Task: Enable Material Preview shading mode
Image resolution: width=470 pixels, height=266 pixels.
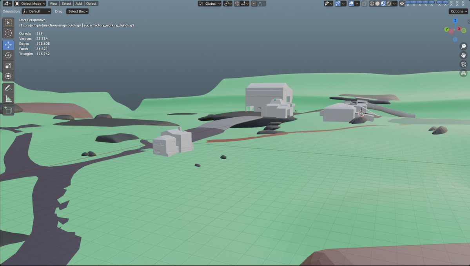Action: 383,3
